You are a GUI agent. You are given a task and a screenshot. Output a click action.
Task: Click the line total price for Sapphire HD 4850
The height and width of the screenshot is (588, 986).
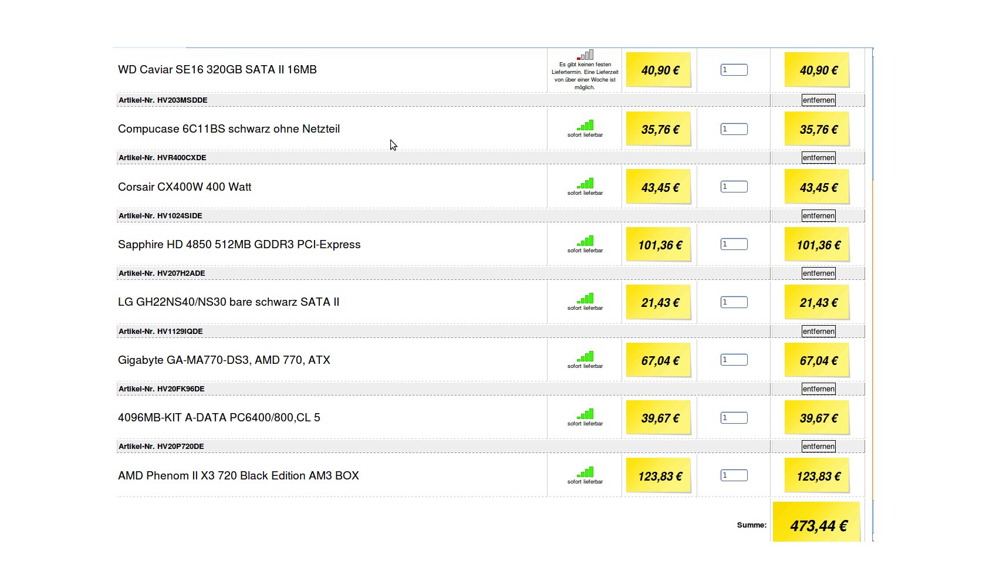pos(818,245)
